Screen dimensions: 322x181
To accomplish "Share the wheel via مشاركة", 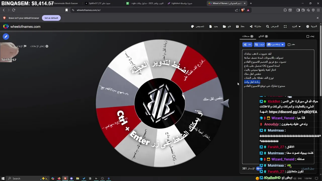I will 255,26.
